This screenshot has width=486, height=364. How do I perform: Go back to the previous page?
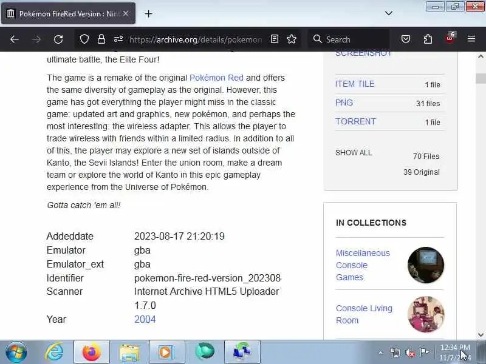click(x=15, y=39)
